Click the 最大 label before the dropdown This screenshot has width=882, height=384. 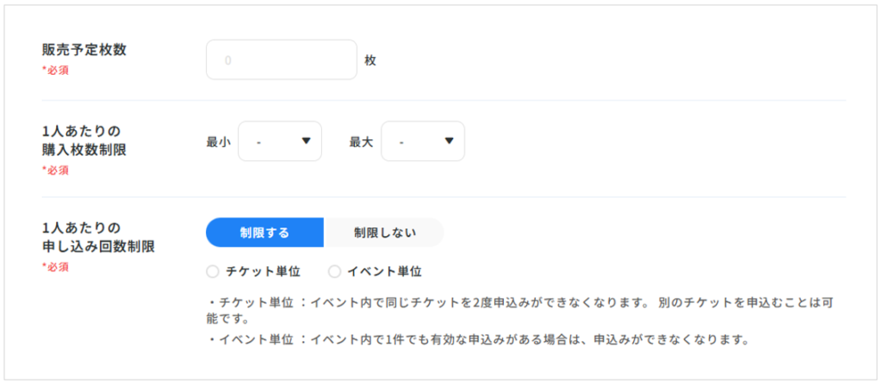pos(361,142)
